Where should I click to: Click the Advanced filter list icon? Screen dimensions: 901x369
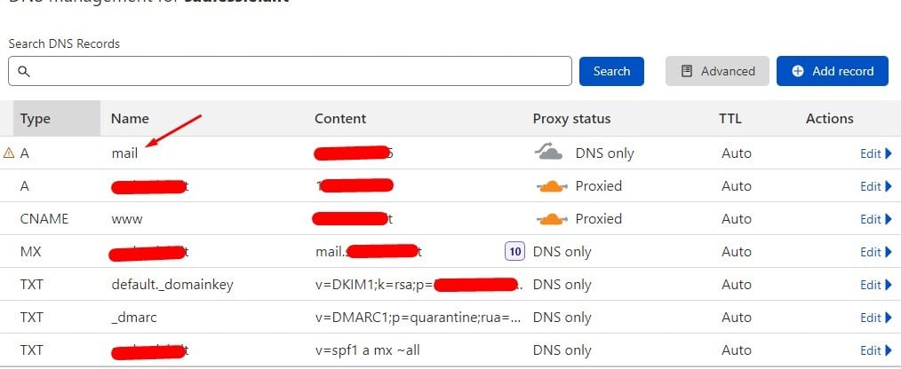click(687, 71)
